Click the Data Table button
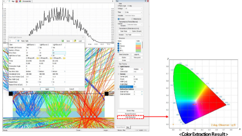 tap(124, 31)
